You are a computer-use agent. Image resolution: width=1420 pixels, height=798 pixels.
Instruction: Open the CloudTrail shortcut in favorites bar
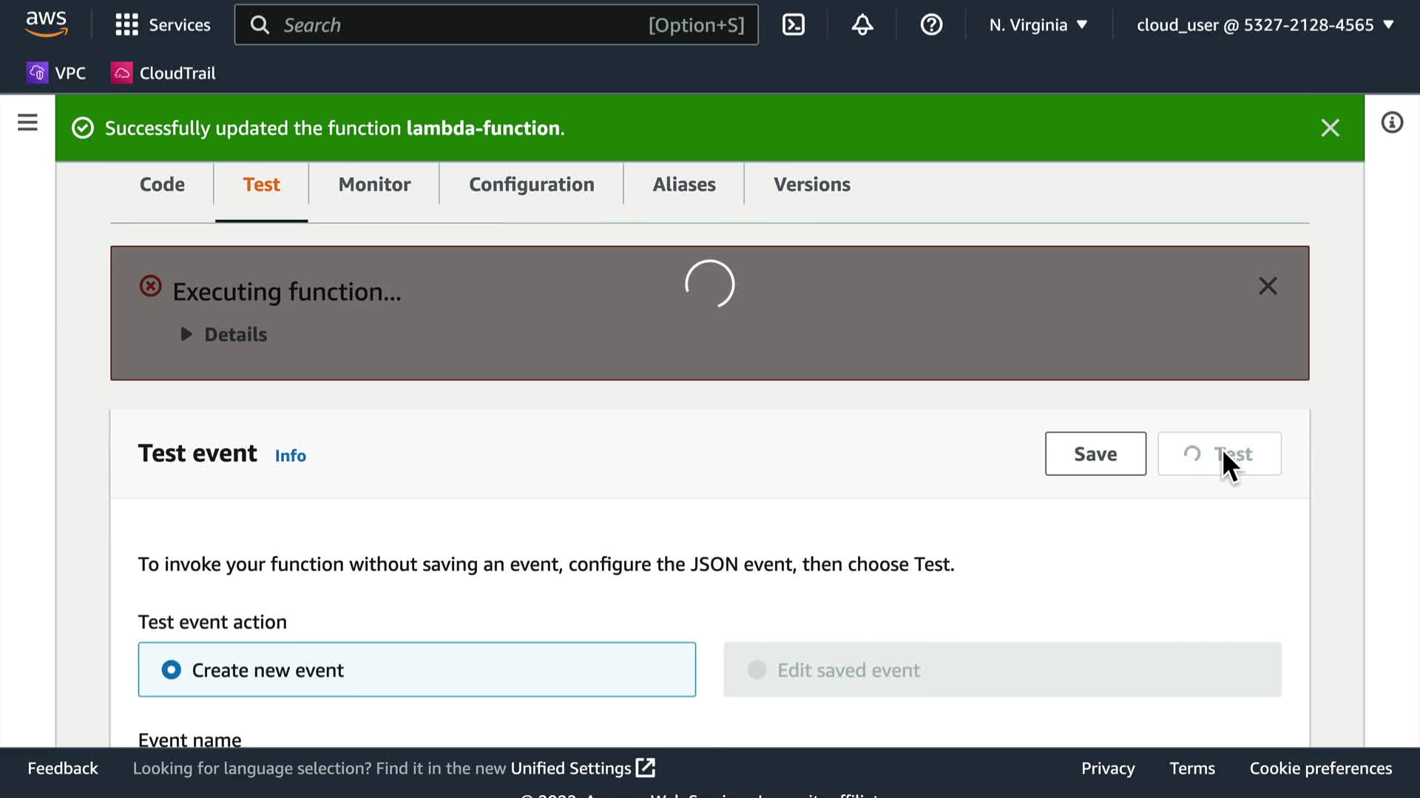tap(163, 73)
